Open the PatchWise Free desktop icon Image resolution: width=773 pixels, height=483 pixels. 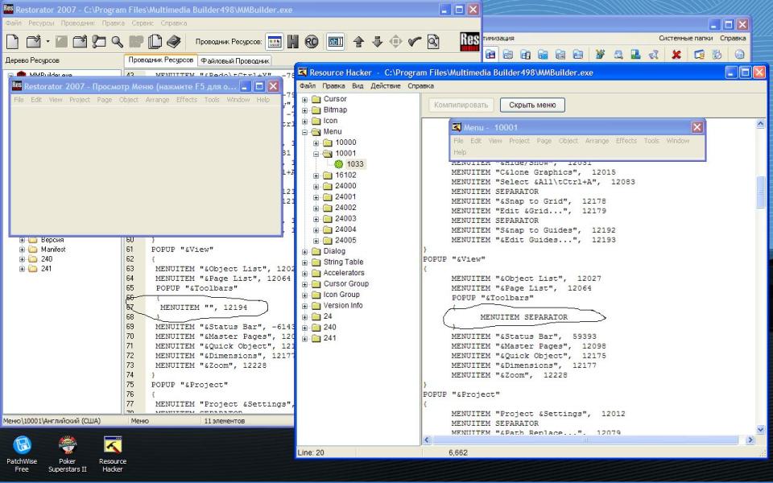coord(22,454)
